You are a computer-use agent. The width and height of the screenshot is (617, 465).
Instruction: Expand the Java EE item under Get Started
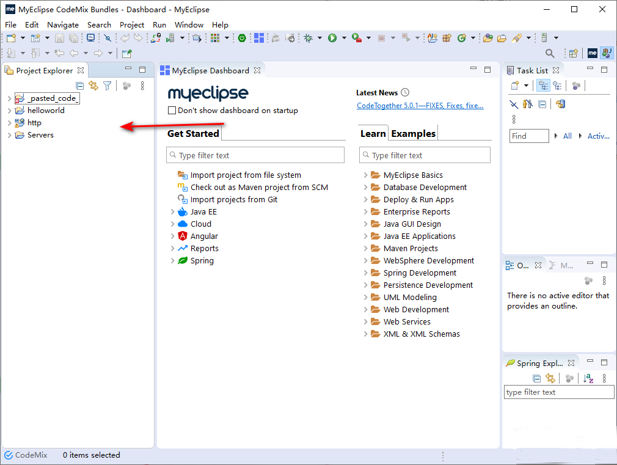[x=173, y=212]
